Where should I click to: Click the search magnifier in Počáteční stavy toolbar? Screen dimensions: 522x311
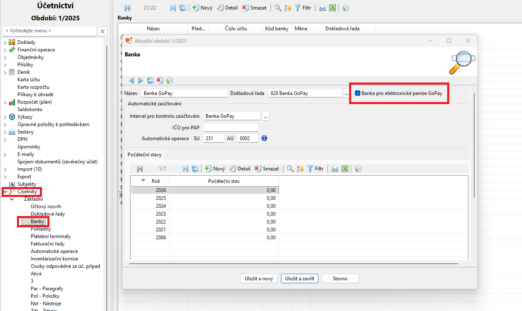click(x=290, y=169)
